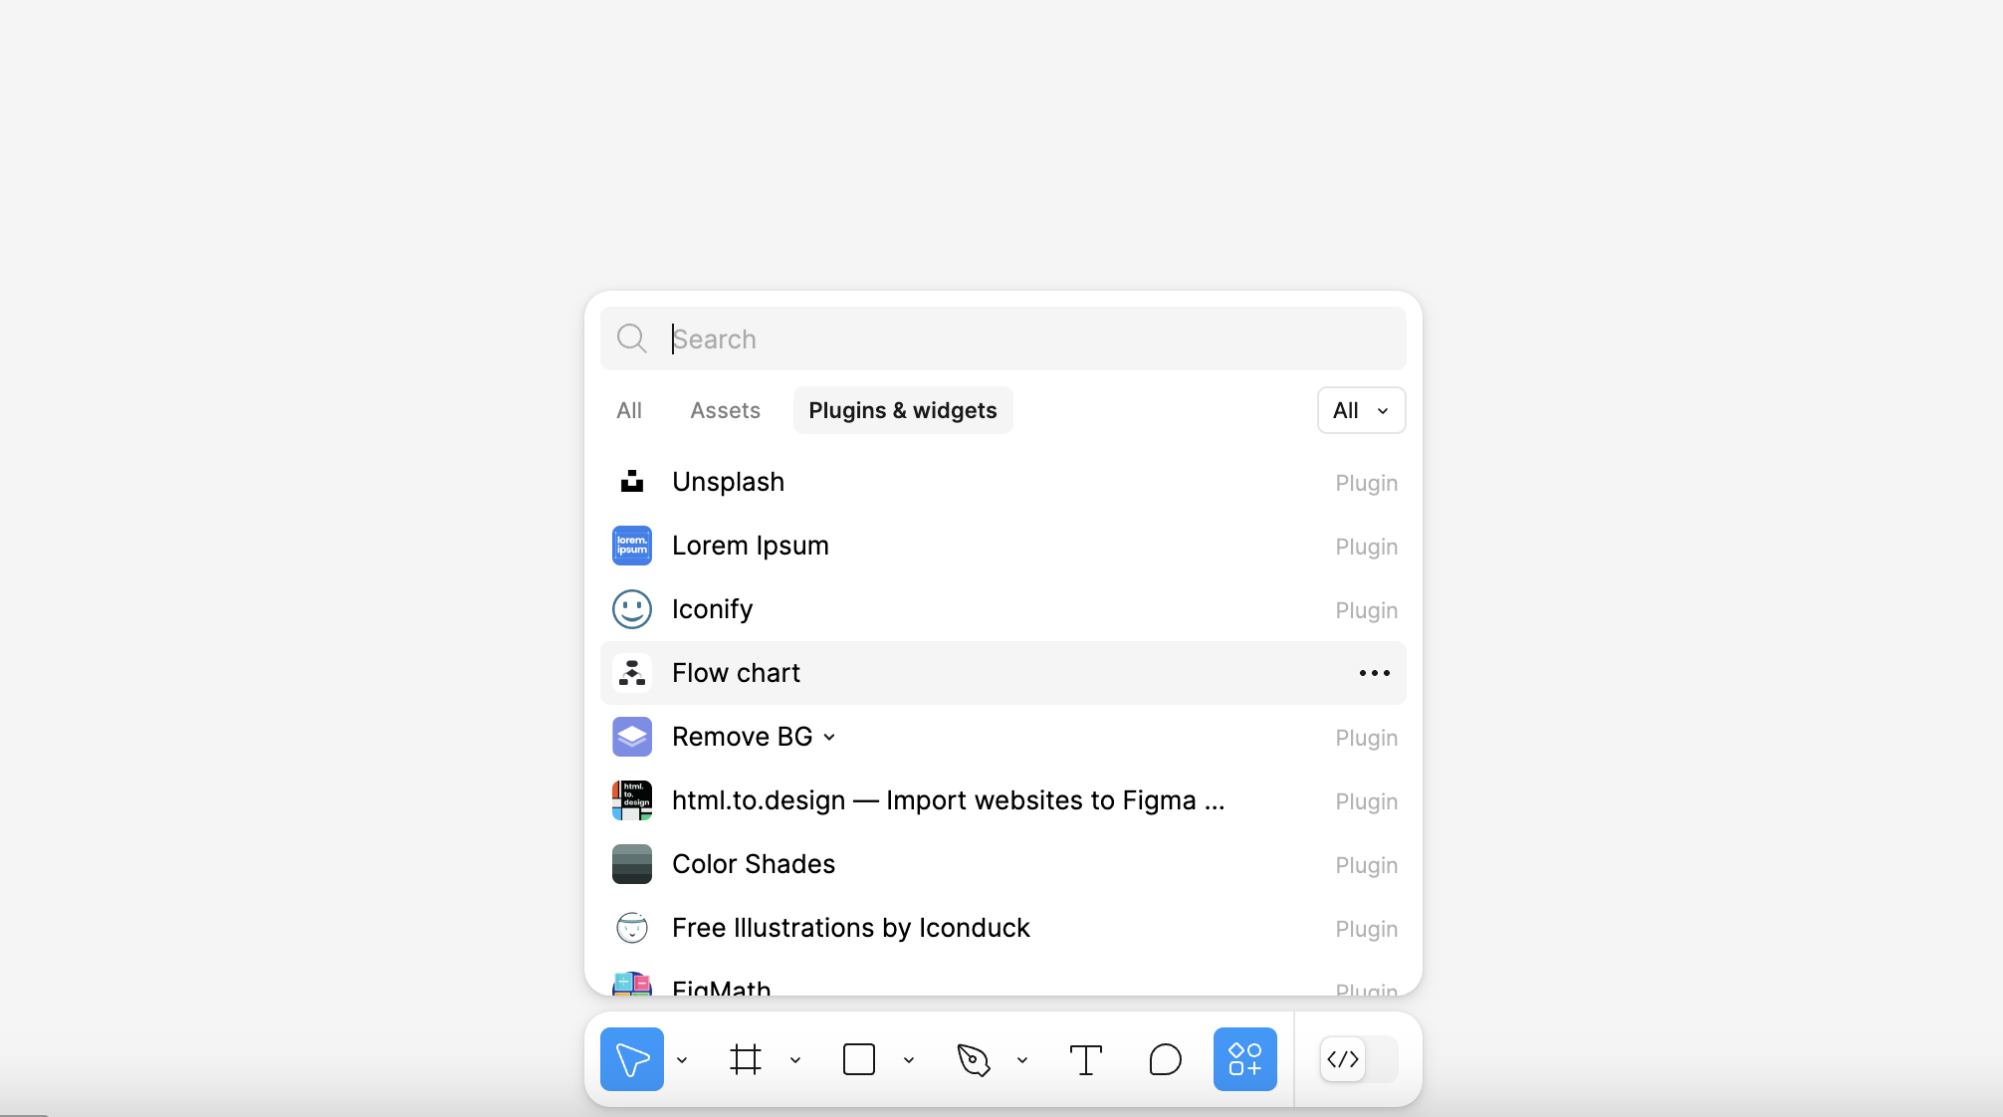The height and width of the screenshot is (1117, 2003).
Task: Switch to the All tab
Action: 628,410
